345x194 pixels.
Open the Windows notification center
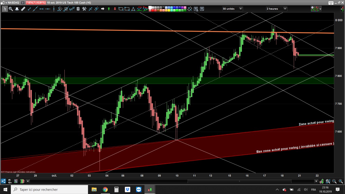(338, 190)
